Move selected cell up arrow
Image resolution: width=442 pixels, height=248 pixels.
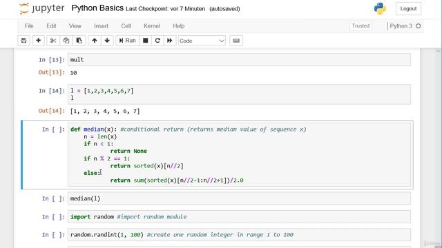tap(95, 41)
